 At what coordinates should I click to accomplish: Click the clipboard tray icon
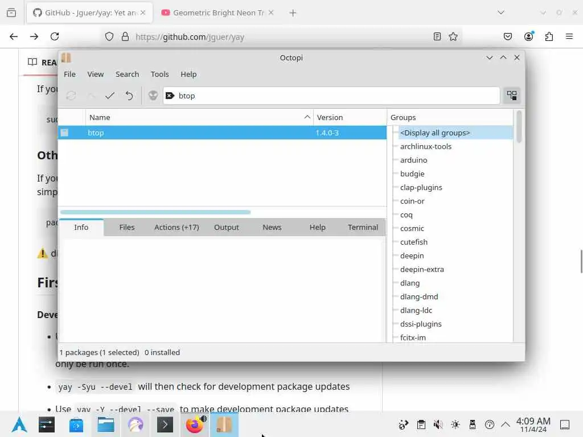click(x=421, y=424)
